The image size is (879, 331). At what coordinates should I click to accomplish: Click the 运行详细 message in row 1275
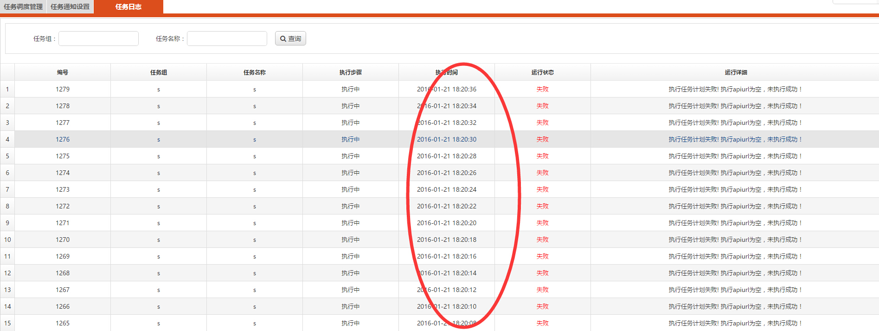point(736,156)
